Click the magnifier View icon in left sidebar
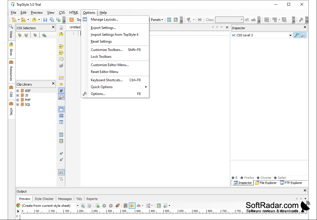Viewport: 317px width, 220px height. [11, 27]
